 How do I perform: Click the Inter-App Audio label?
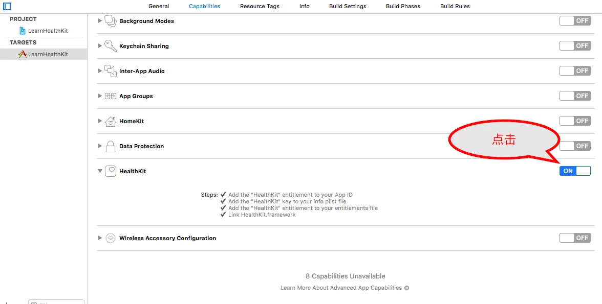click(142, 71)
